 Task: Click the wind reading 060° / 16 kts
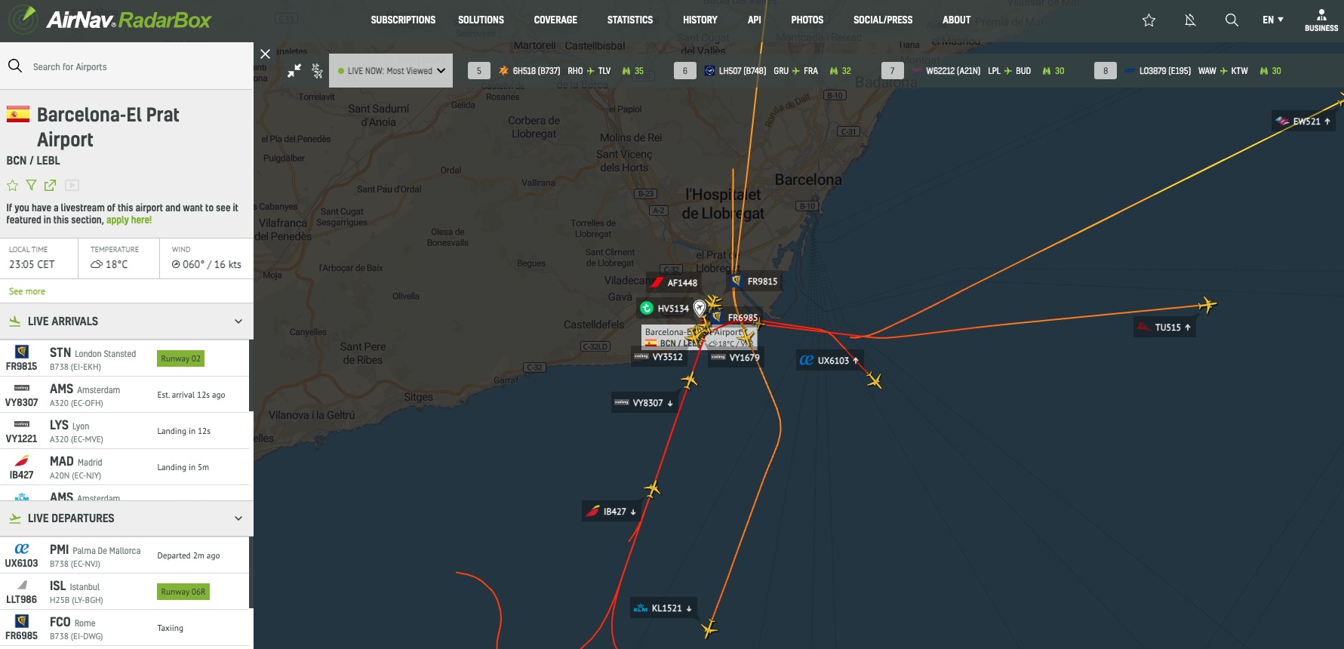pyautogui.click(x=206, y=265)
